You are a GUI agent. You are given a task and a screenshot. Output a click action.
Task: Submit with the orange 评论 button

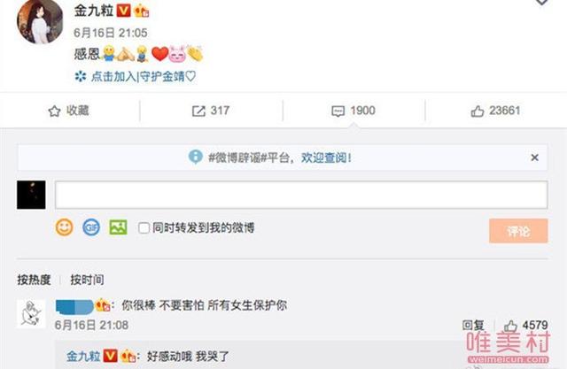[518, 231]
